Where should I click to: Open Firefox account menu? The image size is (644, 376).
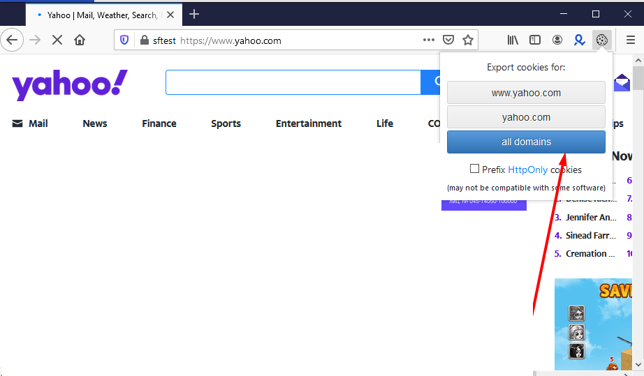557,40
